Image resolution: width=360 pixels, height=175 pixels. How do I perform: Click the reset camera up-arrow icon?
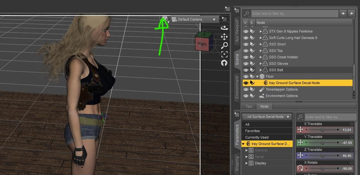coord(224,63)
